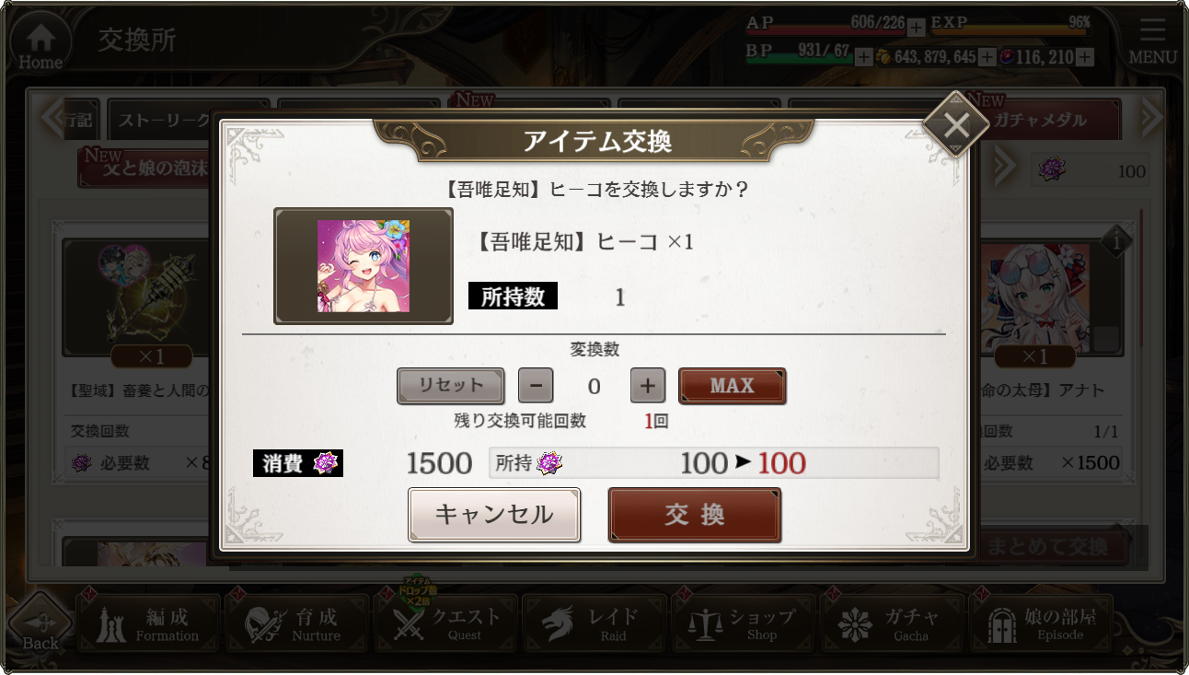
Task: Click the キャンセル button
Action: click(x=494, y=515)
